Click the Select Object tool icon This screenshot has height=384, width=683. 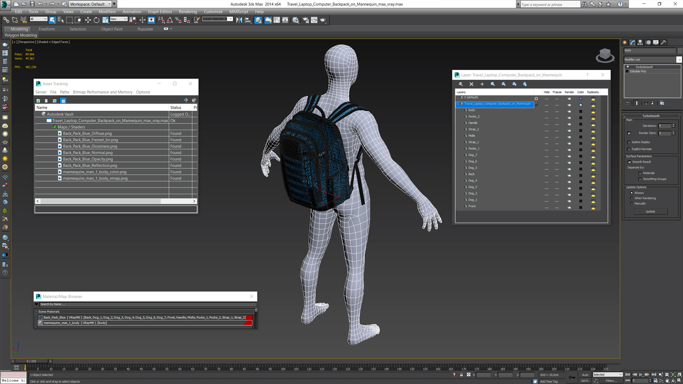pyautogui.click(x=53, y=20)
